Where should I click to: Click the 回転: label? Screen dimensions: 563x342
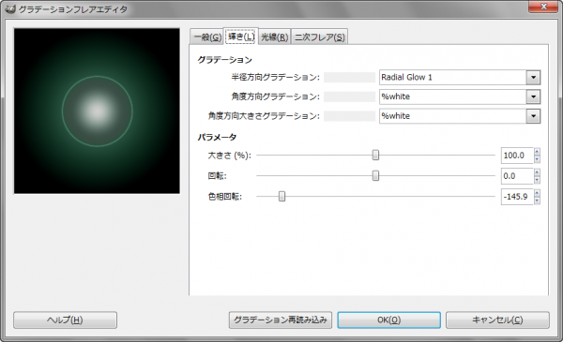[218, 176]
